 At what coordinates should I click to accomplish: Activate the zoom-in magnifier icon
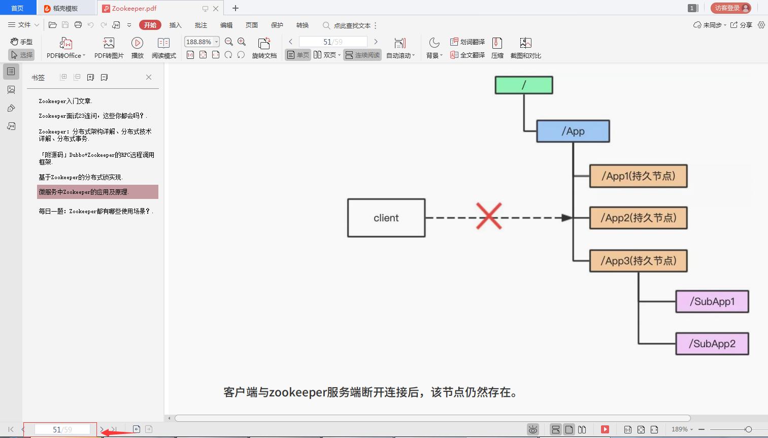(x=242, y=42)
